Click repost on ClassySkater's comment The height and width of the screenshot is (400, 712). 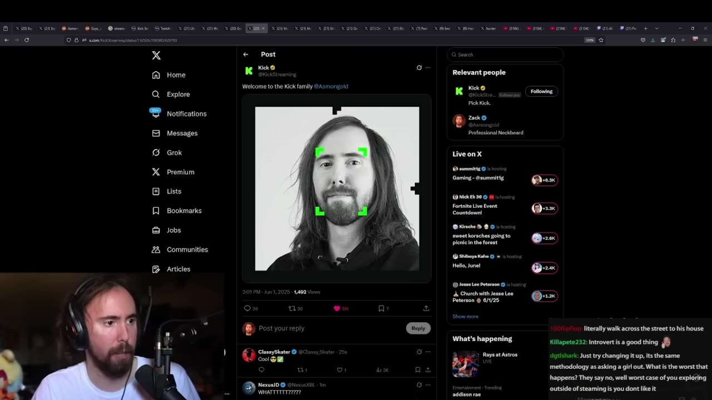coord(300,370)
